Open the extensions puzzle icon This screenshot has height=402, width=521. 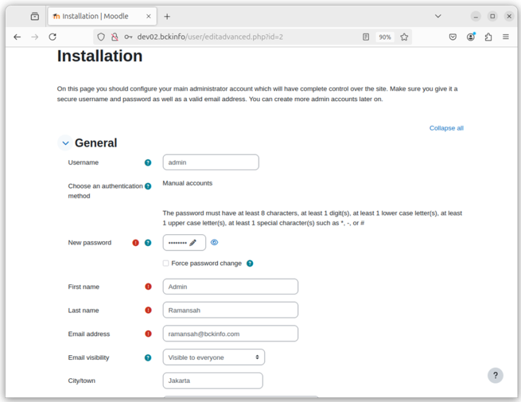[x=488, y=37]
